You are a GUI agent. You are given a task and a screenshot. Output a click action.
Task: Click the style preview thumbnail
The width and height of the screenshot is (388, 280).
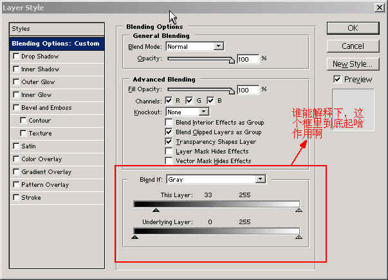[x=353, y=110]
